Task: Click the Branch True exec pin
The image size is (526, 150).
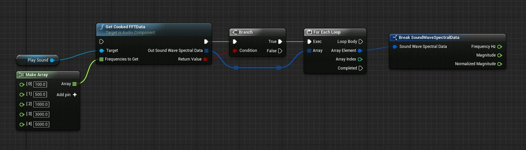Action: [x=280, y=42]
